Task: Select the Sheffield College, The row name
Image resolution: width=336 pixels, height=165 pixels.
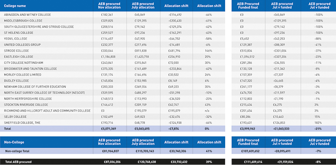Action: click(22, 123)
